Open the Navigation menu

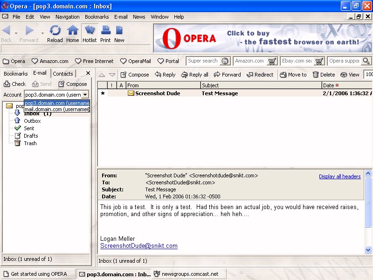[x=68, y=17]
